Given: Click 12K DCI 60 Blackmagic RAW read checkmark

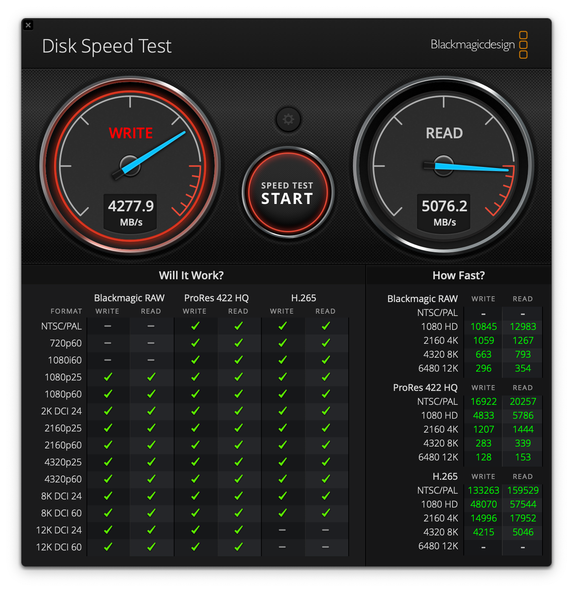Looking at the screenshot, I should pos(151,547).
